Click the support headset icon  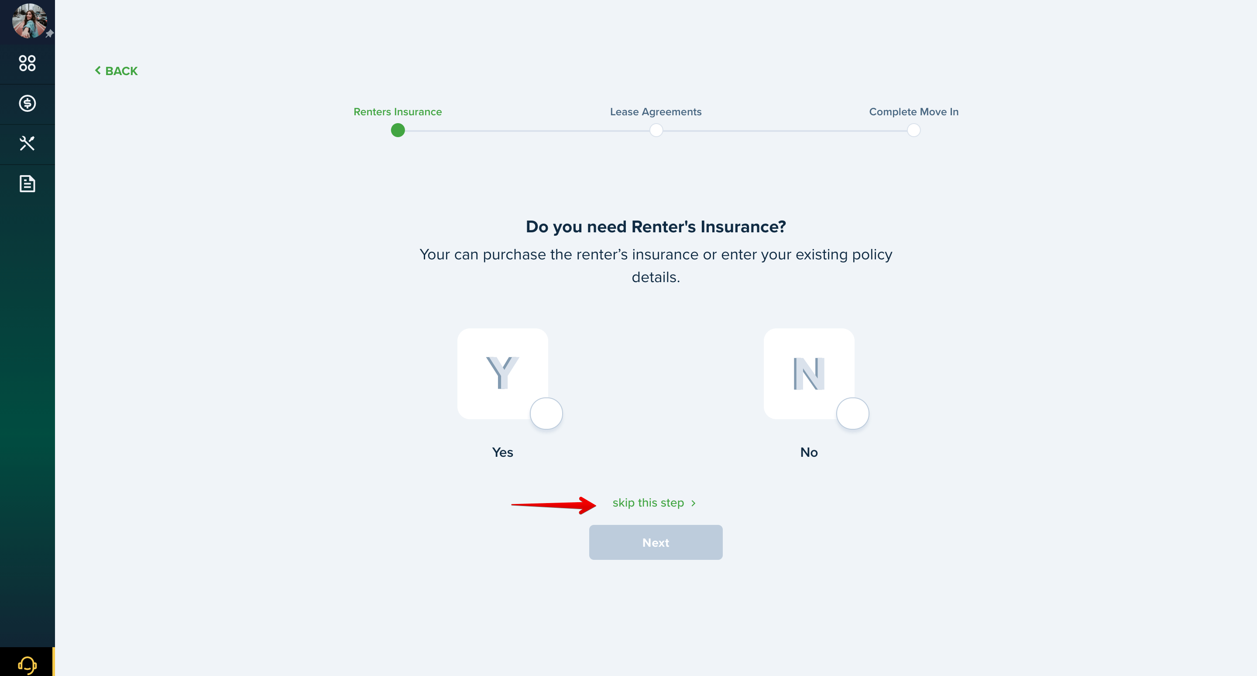click(27, 665)
